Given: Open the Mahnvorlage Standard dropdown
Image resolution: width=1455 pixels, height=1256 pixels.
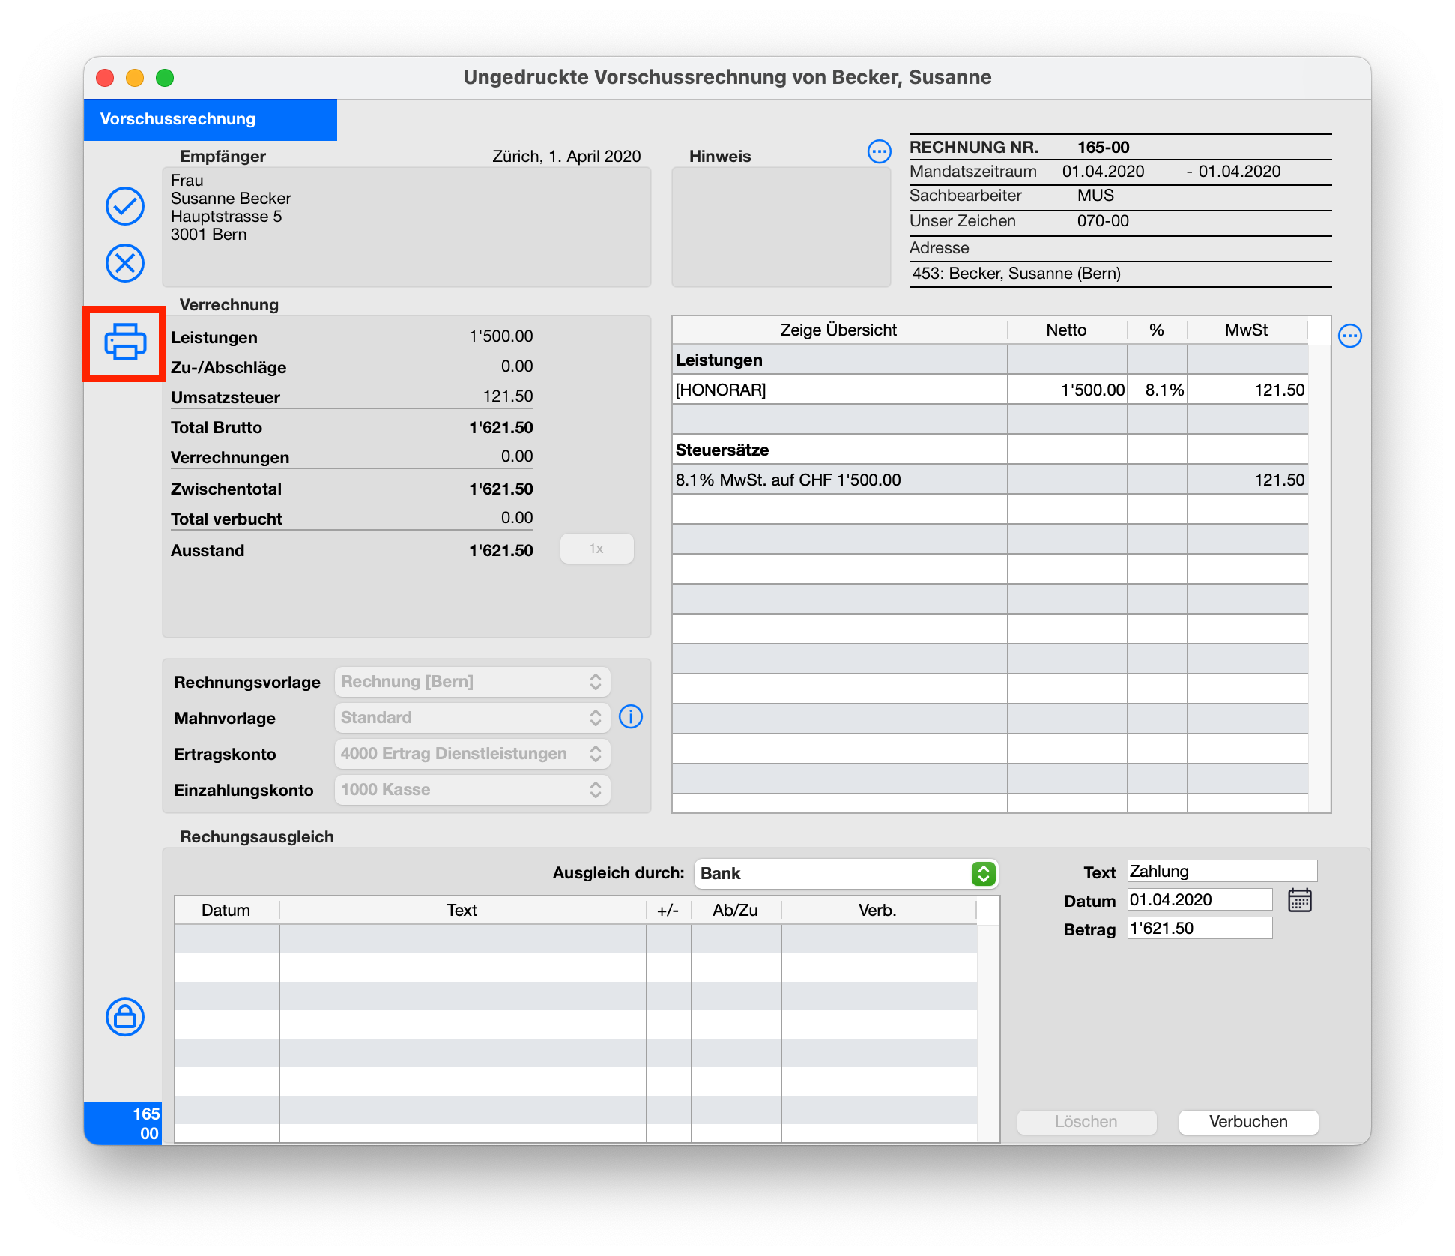Looking at the screenshot, I should pos(472,718).
